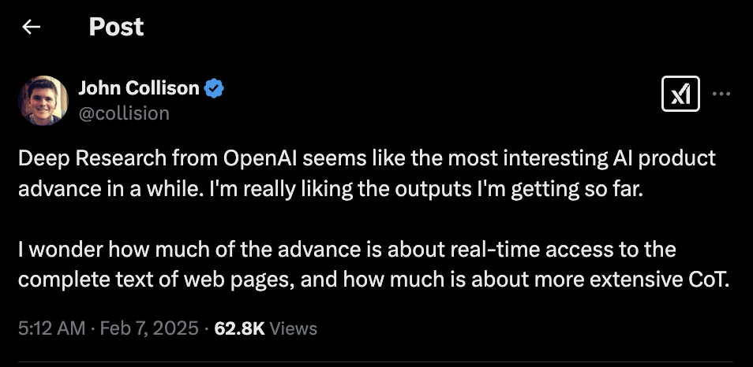The width and height of the screenshot is (753, 367).
Task: Open the @collision handle link
Action: point(124,113)
